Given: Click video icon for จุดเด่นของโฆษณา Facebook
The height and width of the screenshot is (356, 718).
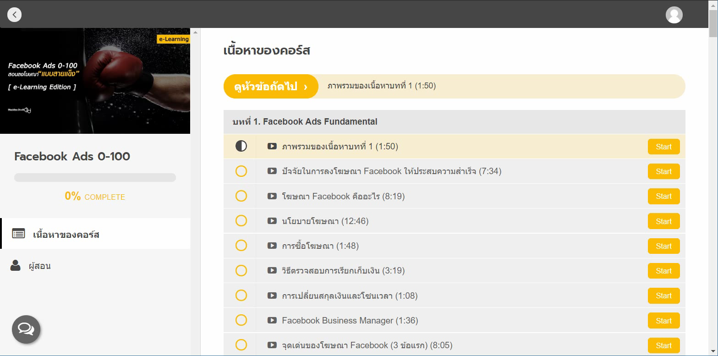Looking at the screenshot, I should pos(272,345).
